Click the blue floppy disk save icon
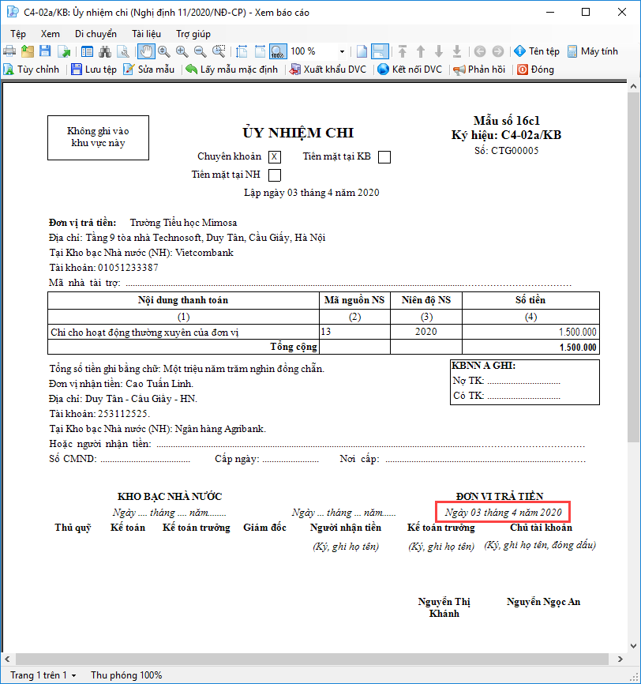The height and width of the screenshot is (684, 641). (x=45, y=51)
